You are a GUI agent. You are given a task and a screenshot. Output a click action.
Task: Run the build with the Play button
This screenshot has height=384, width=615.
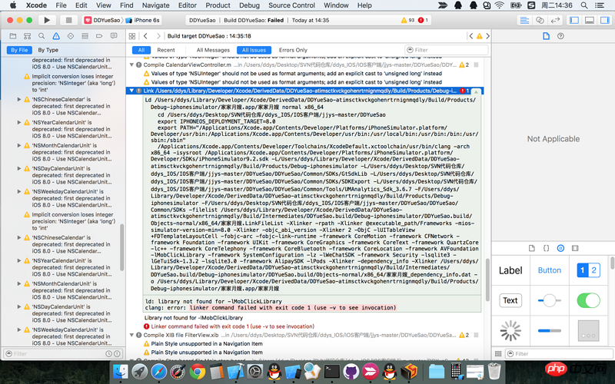pos(47,20)
